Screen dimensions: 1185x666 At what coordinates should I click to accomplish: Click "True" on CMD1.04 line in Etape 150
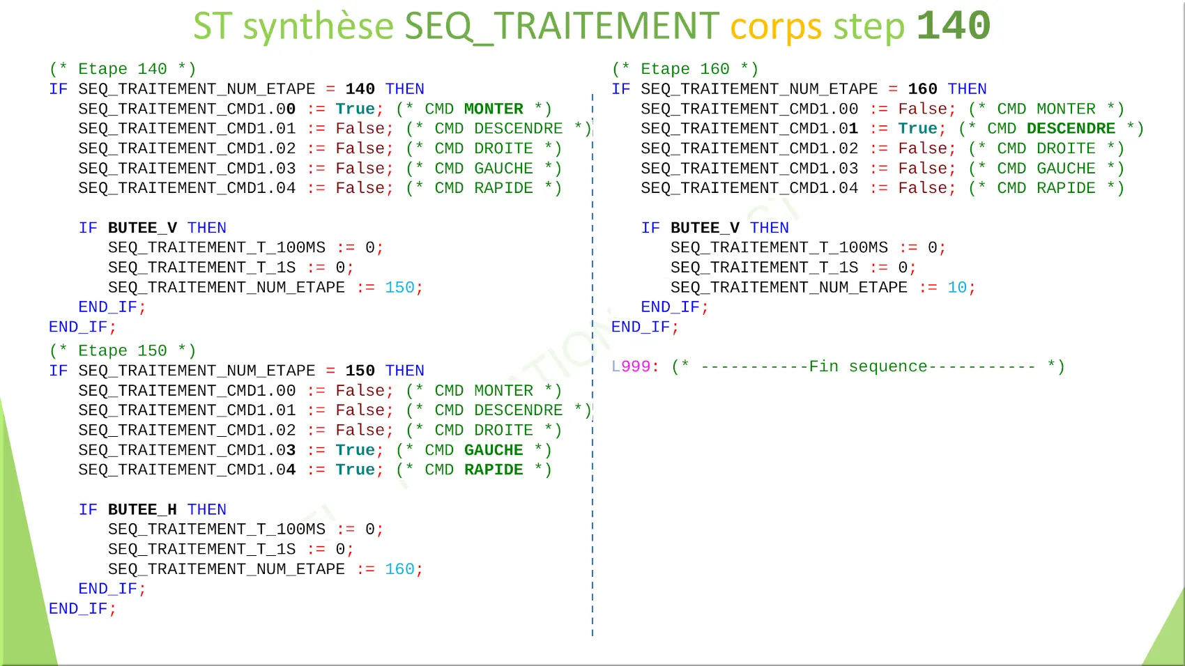(355, 470)
